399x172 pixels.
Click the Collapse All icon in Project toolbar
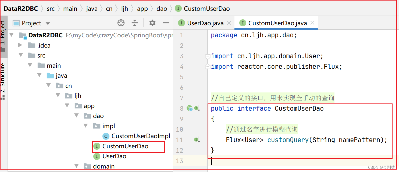tap(135, 23)
